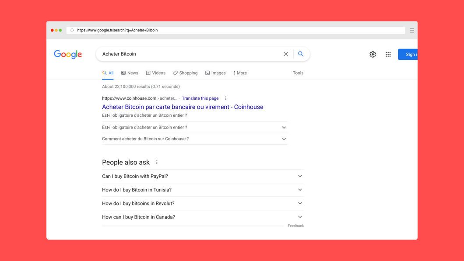The width and height of the screenshot is (464, 261).
Task: Switch to the News tab
Action: coord(130,73)
